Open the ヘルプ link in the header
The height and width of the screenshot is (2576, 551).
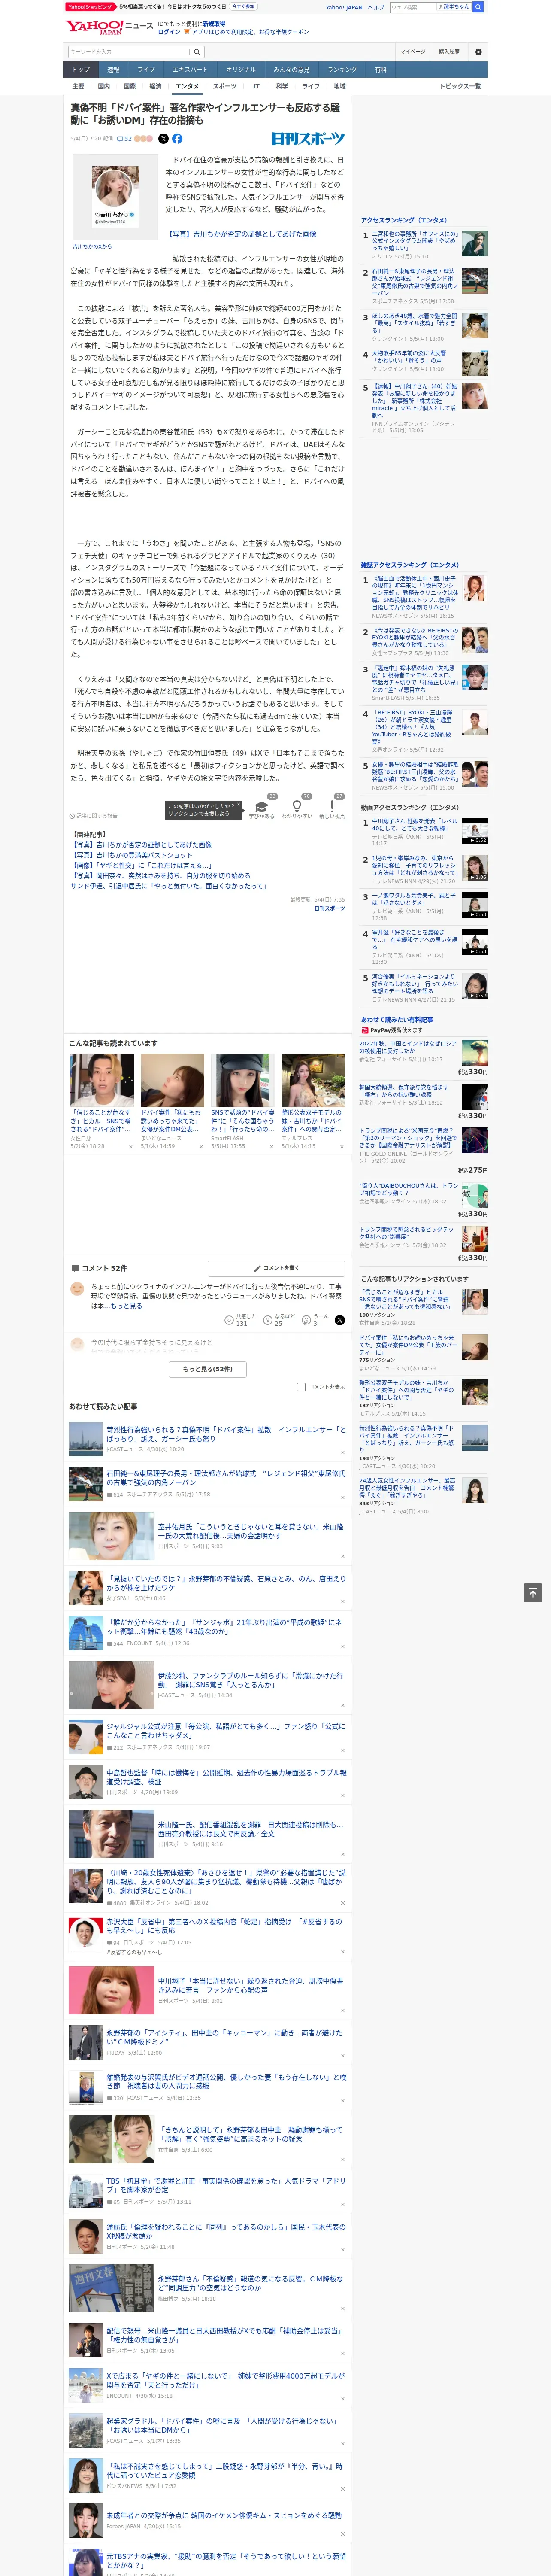[376, 7]
